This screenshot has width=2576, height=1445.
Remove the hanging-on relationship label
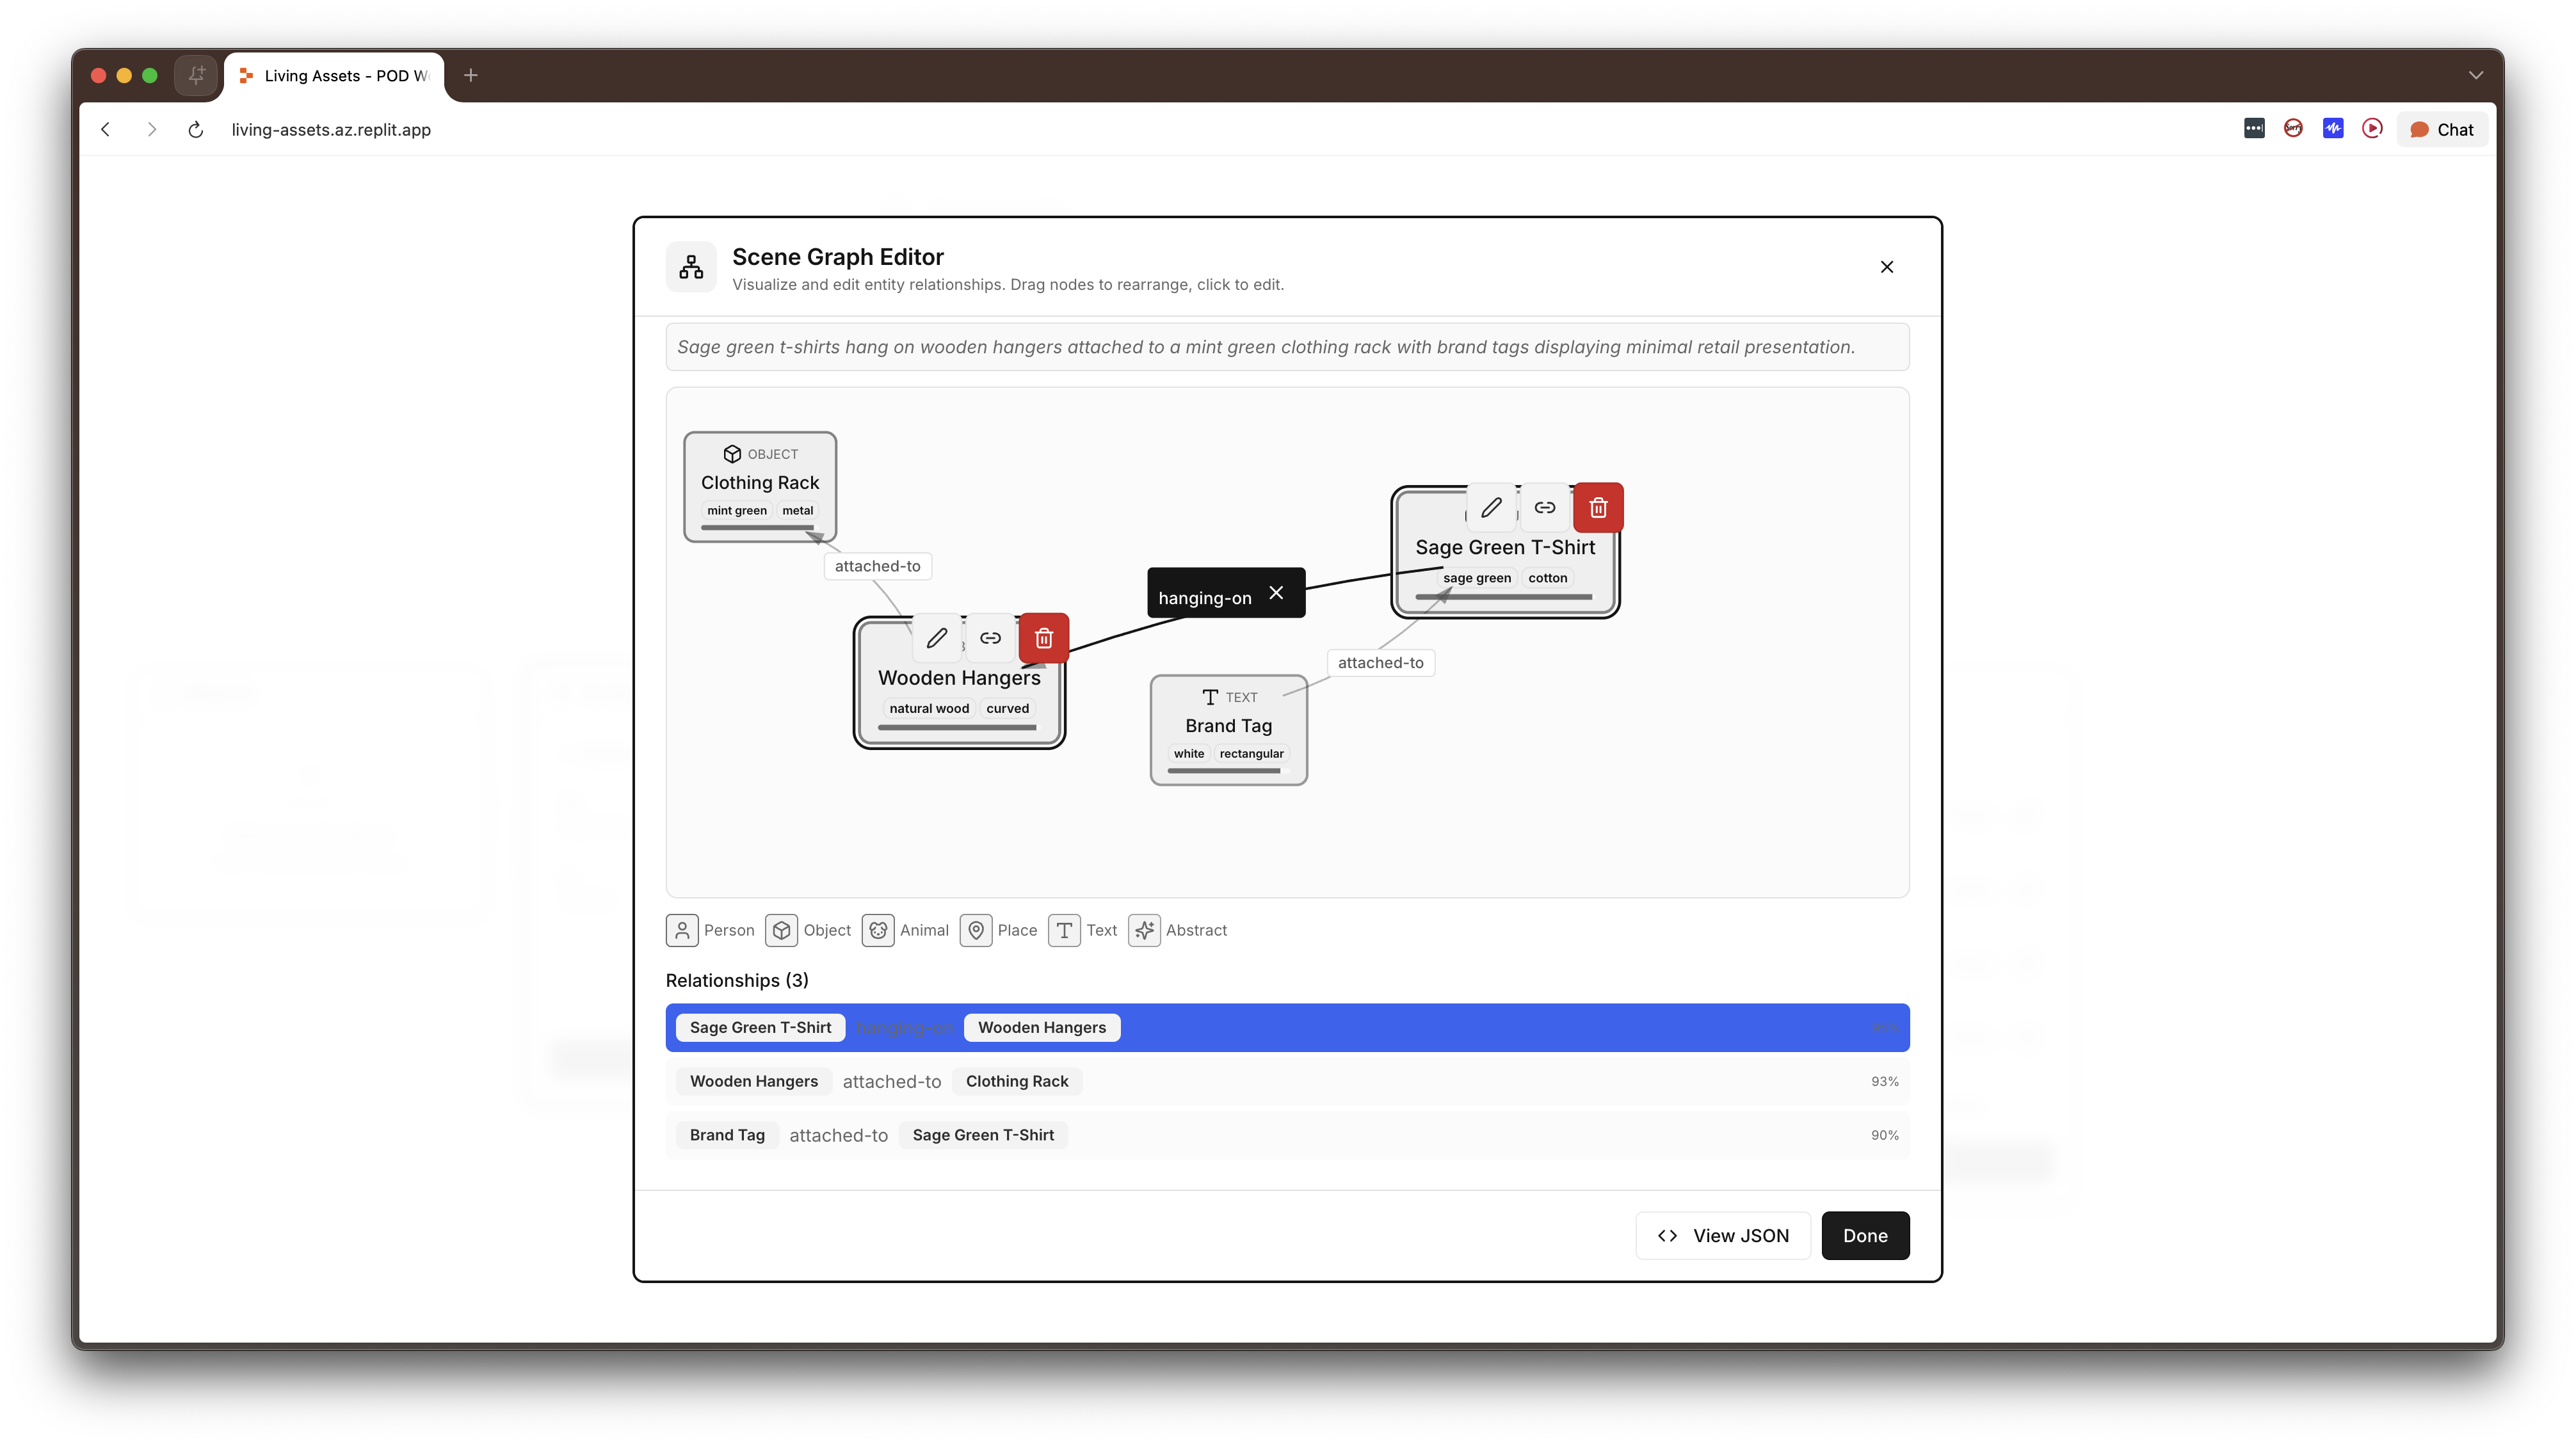coord(1276,593)
